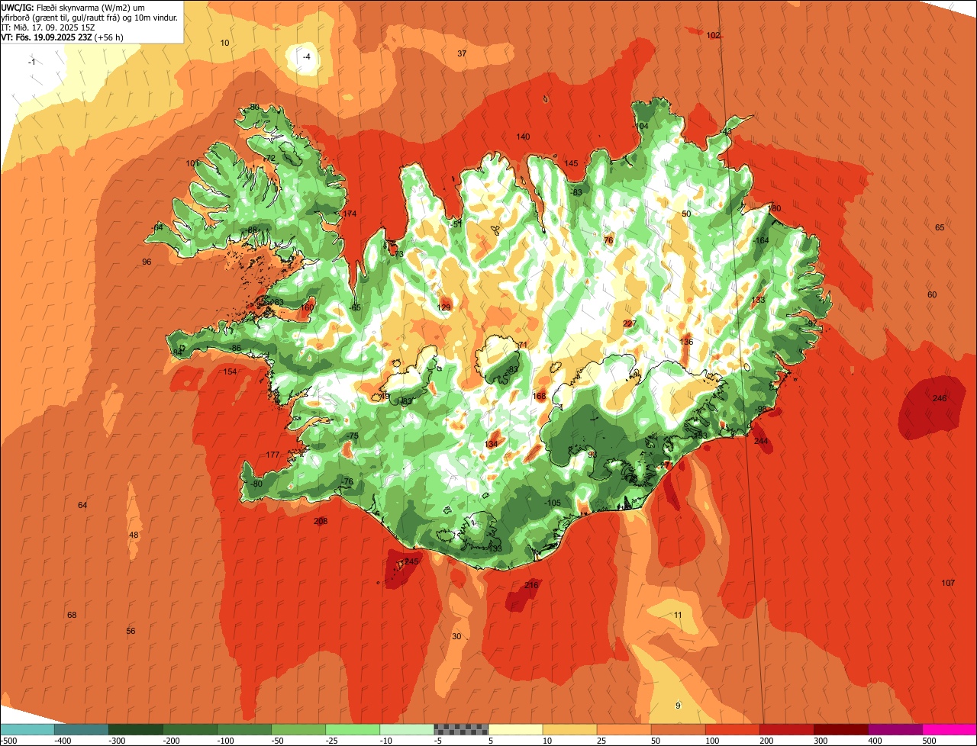
Task: Pick the purple legend swatch from 400 to 500
Action: click(x=895, y=729)
